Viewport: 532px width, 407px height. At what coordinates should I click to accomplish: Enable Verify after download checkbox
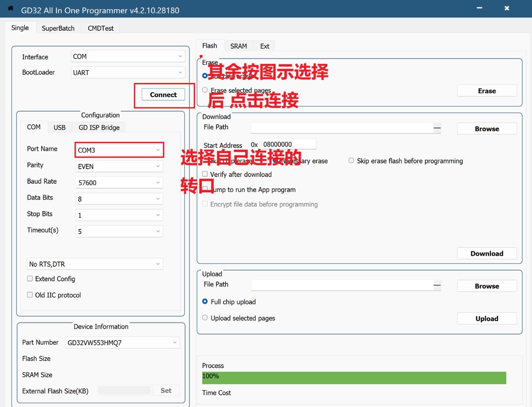click(x=205, y=174)
